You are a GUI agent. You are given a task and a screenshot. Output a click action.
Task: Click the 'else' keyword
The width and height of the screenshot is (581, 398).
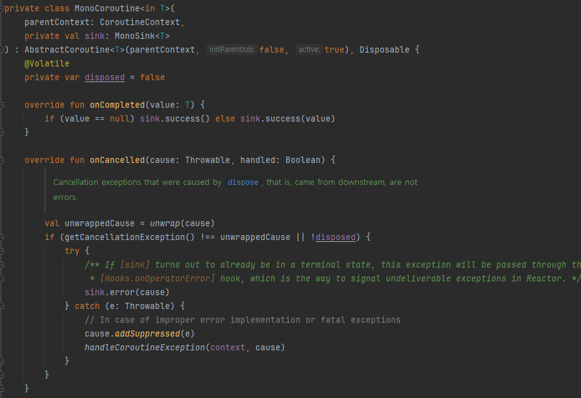pyautogui.click(x=225, y=119)
